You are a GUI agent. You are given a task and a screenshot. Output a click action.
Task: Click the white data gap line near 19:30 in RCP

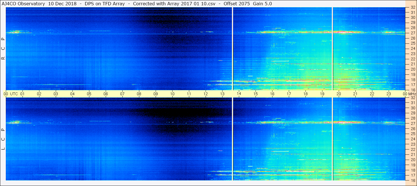[x=332, y=49]
